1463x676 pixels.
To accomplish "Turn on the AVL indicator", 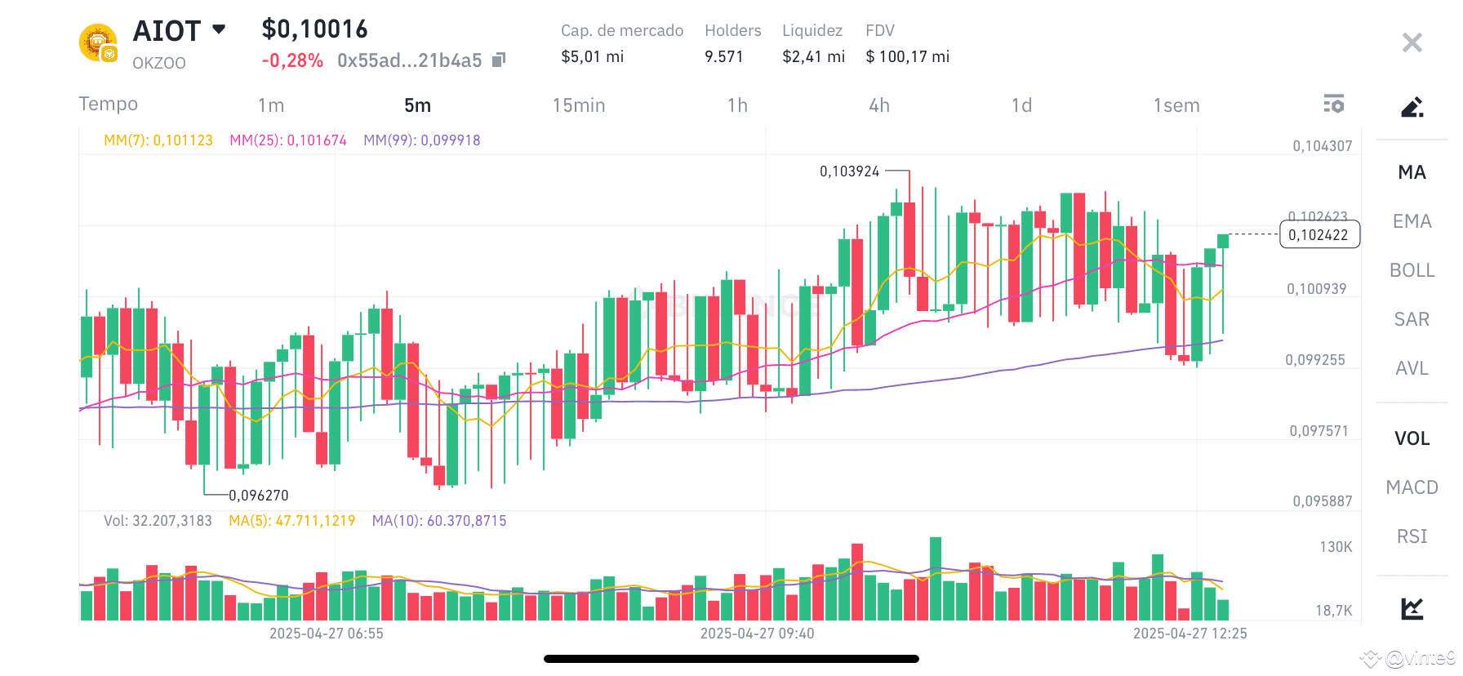I will click(x=1412, y=368).
